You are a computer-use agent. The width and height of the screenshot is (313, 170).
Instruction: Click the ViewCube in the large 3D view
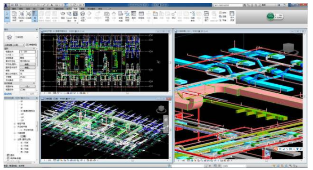pos(289,48)
